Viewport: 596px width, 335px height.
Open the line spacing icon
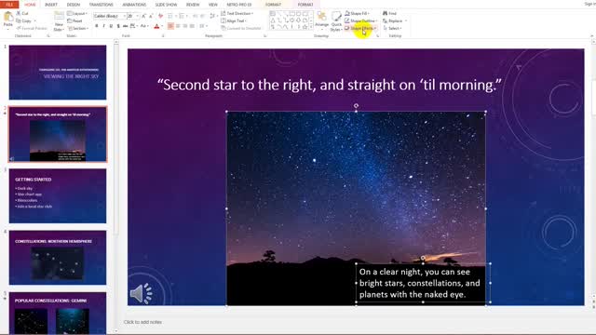(213, 16)
